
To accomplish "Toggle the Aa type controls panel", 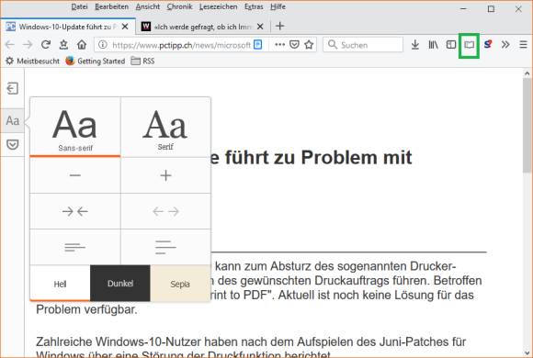I will pos(12,120).
